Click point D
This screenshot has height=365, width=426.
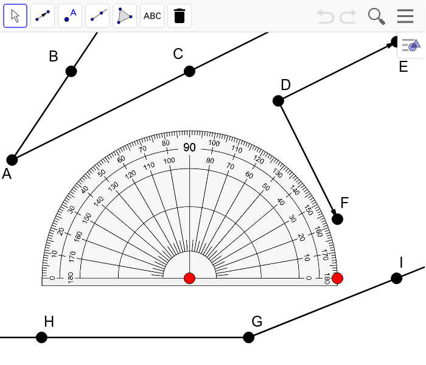click(x=278, y=101)
